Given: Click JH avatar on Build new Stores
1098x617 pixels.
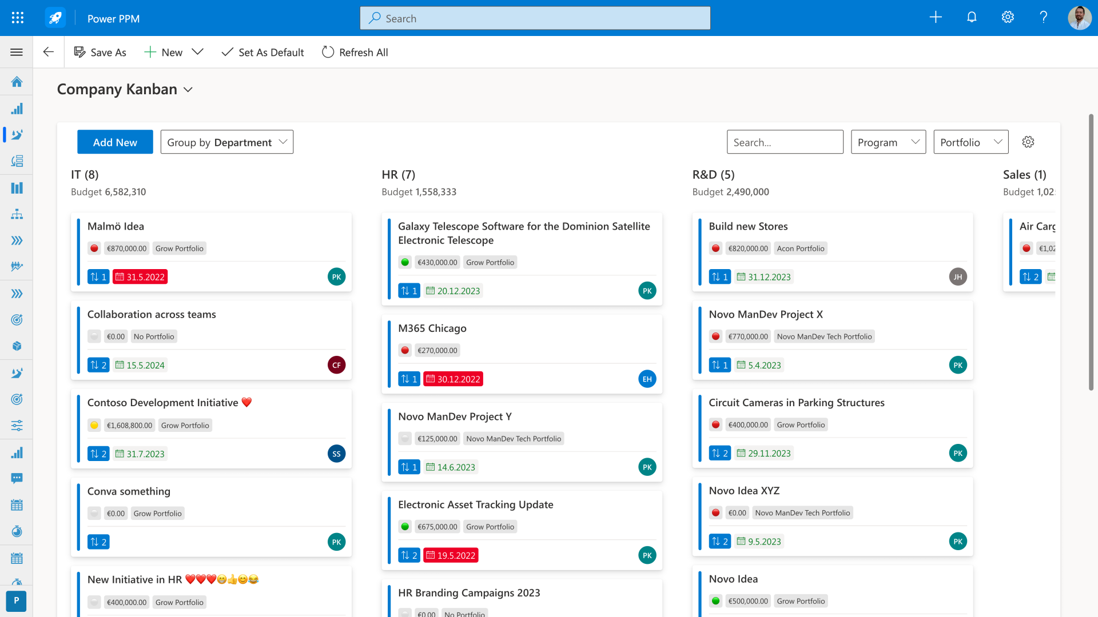Looking at the screenshot, I should pyautogui.click(x=958, y=277).
